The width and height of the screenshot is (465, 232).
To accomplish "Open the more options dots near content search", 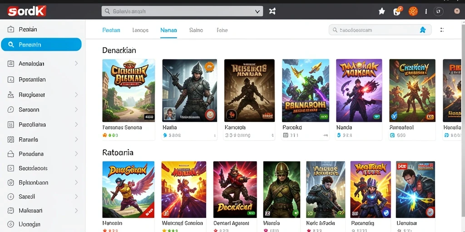I will (x=442, y=30).
